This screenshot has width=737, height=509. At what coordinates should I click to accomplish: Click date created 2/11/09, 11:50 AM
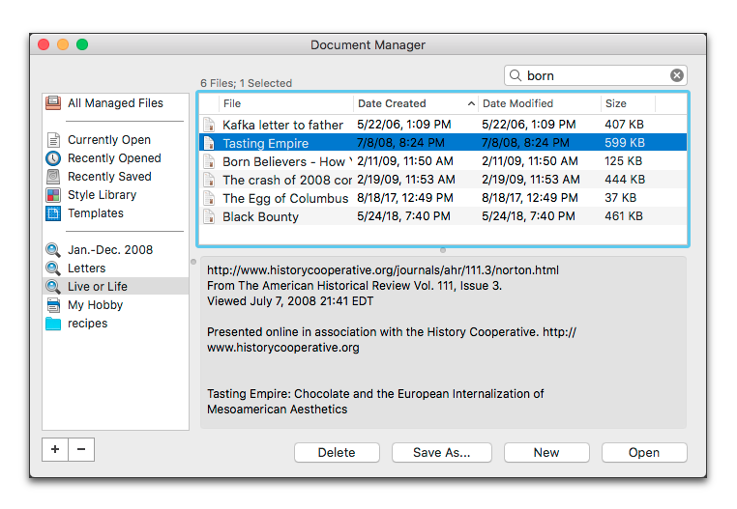pos(405,161)
